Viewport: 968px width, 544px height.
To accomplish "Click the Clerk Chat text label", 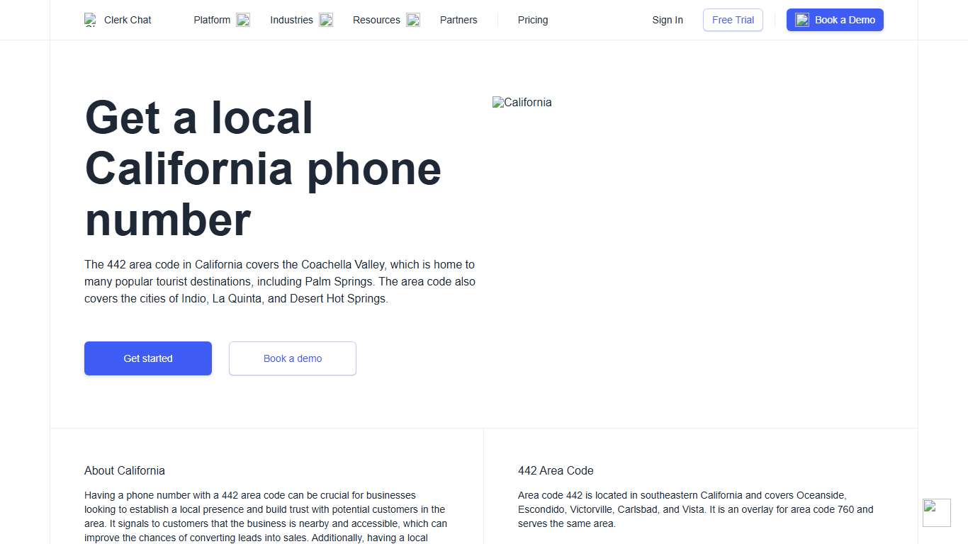I will [x=128, y=20].
